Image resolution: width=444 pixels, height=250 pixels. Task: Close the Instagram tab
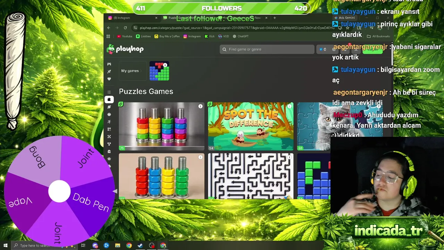(x=156, y=18)
